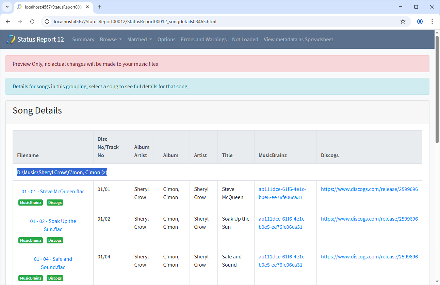Expand the Browse dropdown menu

111,40
